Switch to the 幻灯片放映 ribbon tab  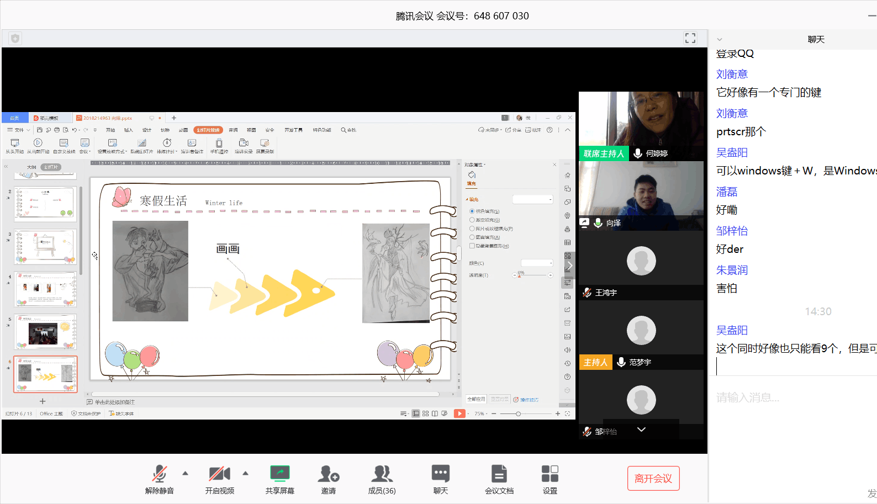click(x=208, y=130)
